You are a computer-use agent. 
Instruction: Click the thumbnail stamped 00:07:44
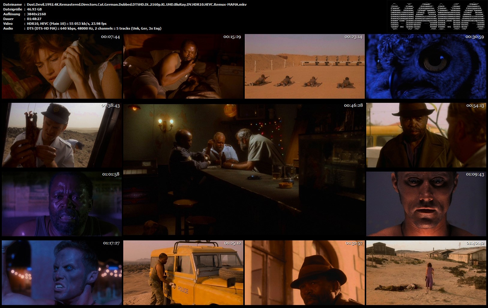[62, 66]
